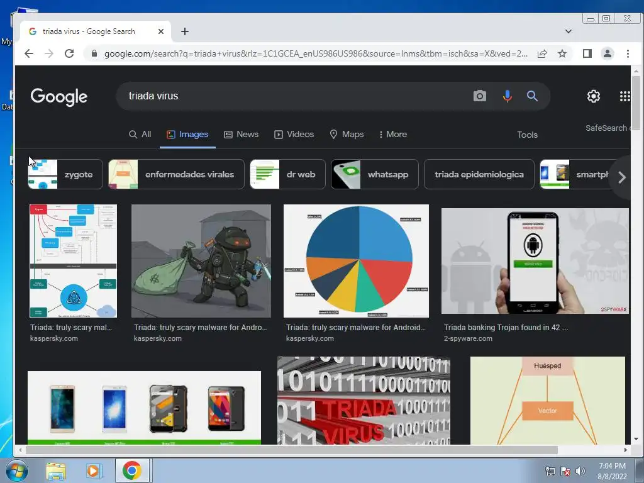Open the hand holding phone image

[x=535, y=261]
